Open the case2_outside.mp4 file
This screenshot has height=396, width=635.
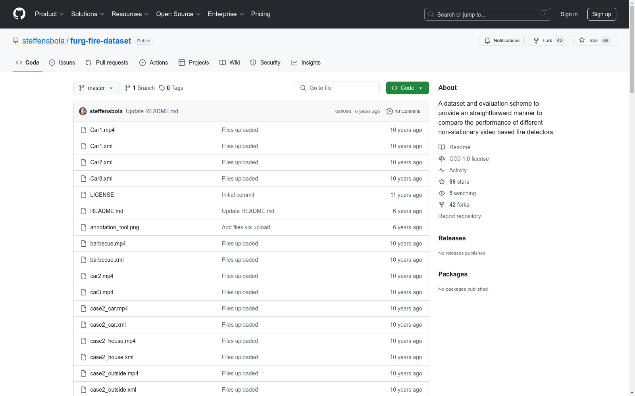(x=114, y=373)
